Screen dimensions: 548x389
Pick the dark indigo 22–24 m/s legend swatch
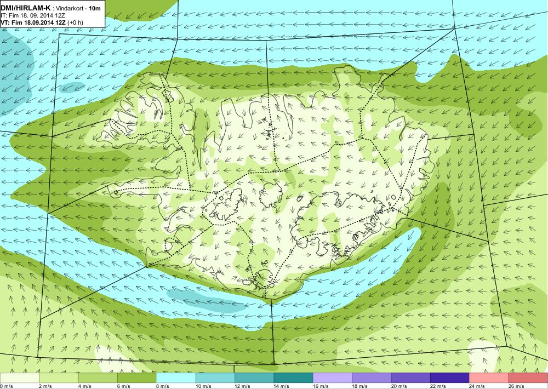[450, 378]
